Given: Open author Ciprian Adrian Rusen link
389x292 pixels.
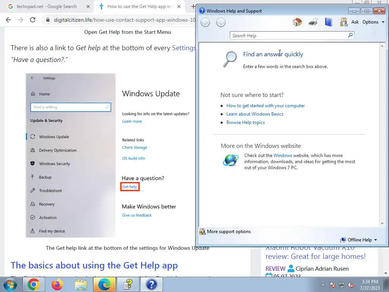Looking at the screenshot, I should 322,269.
